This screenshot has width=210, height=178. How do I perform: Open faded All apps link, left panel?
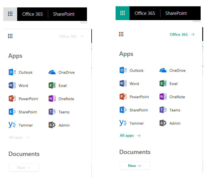click(16, 138)
